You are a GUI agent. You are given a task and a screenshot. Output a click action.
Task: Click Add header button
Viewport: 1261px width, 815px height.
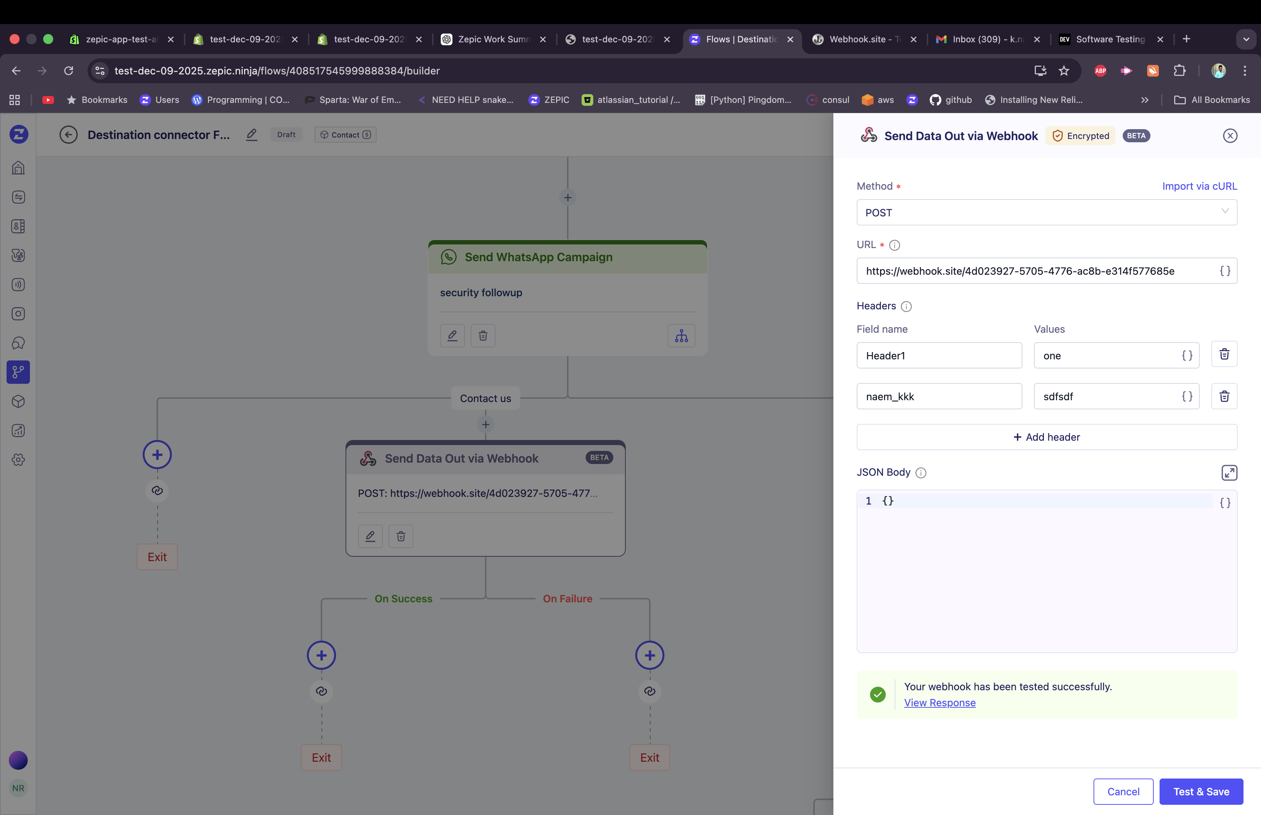pos(1046,437)
